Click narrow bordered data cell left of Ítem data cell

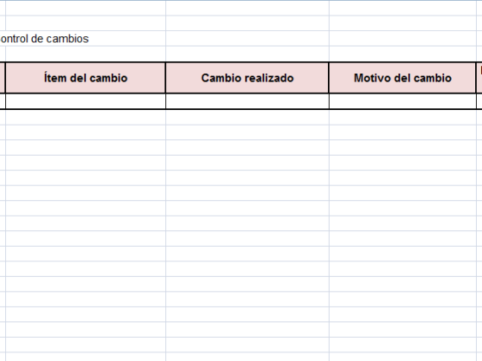pyautogui.click(x=2, y=101)
